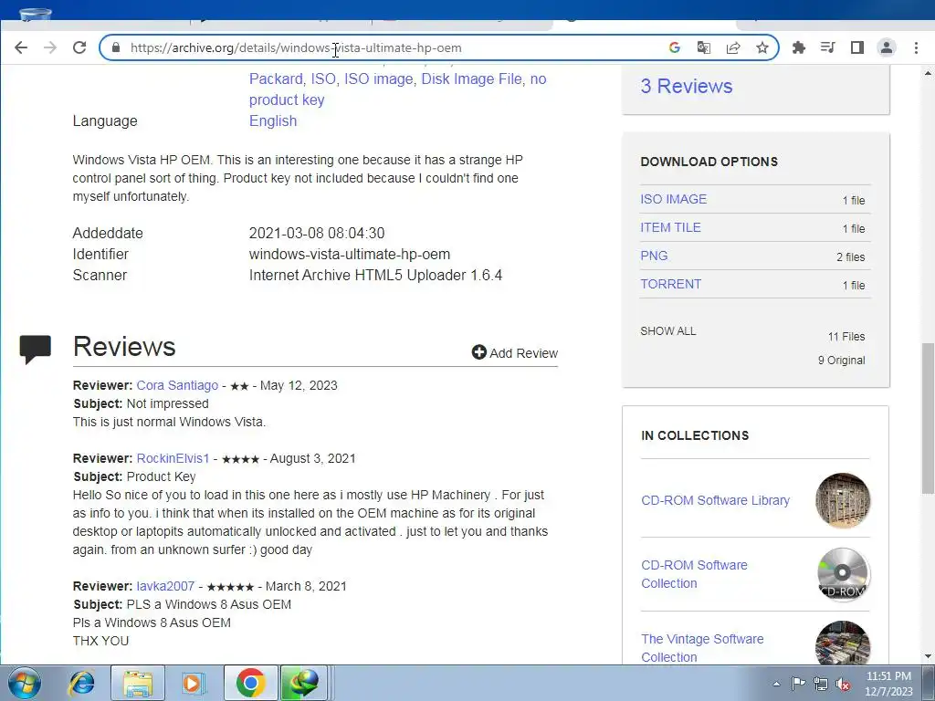
Task: View site information via the padlock icon
Action: pos(116,47)
